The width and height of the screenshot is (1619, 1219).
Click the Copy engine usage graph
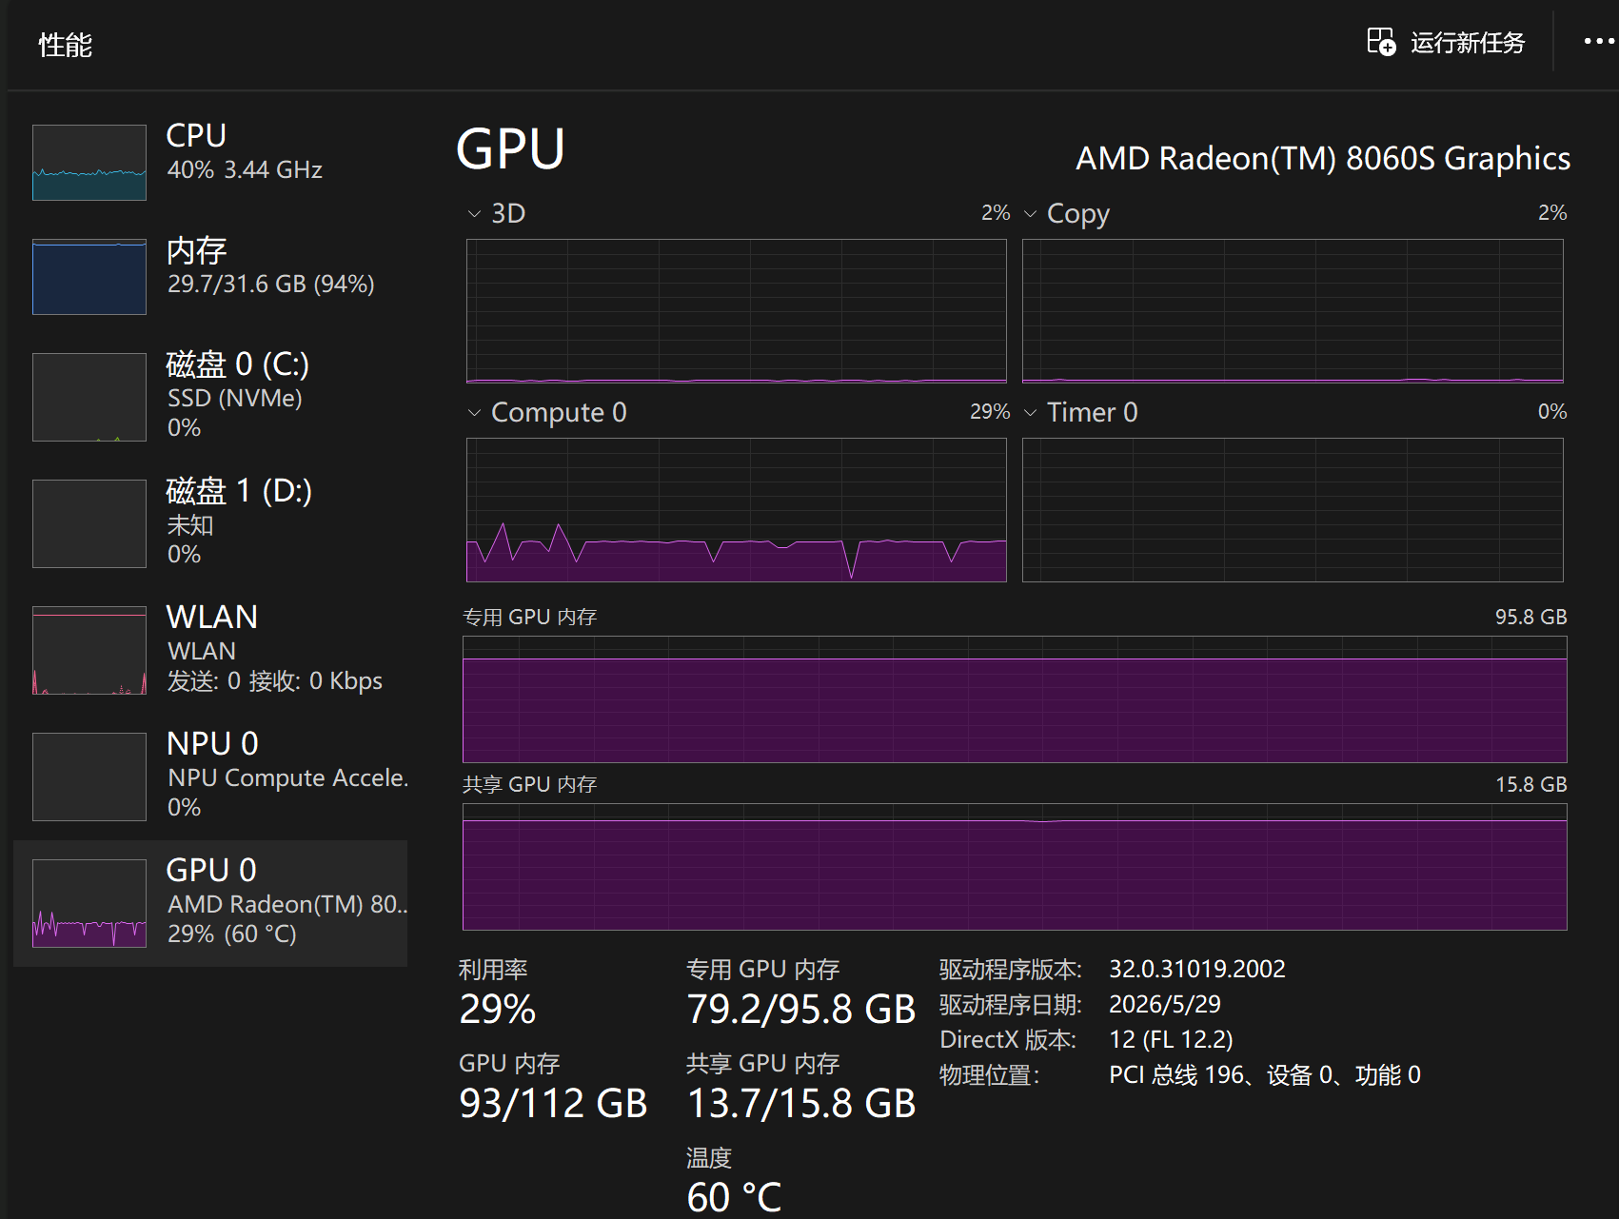[x=1293, y=311]
